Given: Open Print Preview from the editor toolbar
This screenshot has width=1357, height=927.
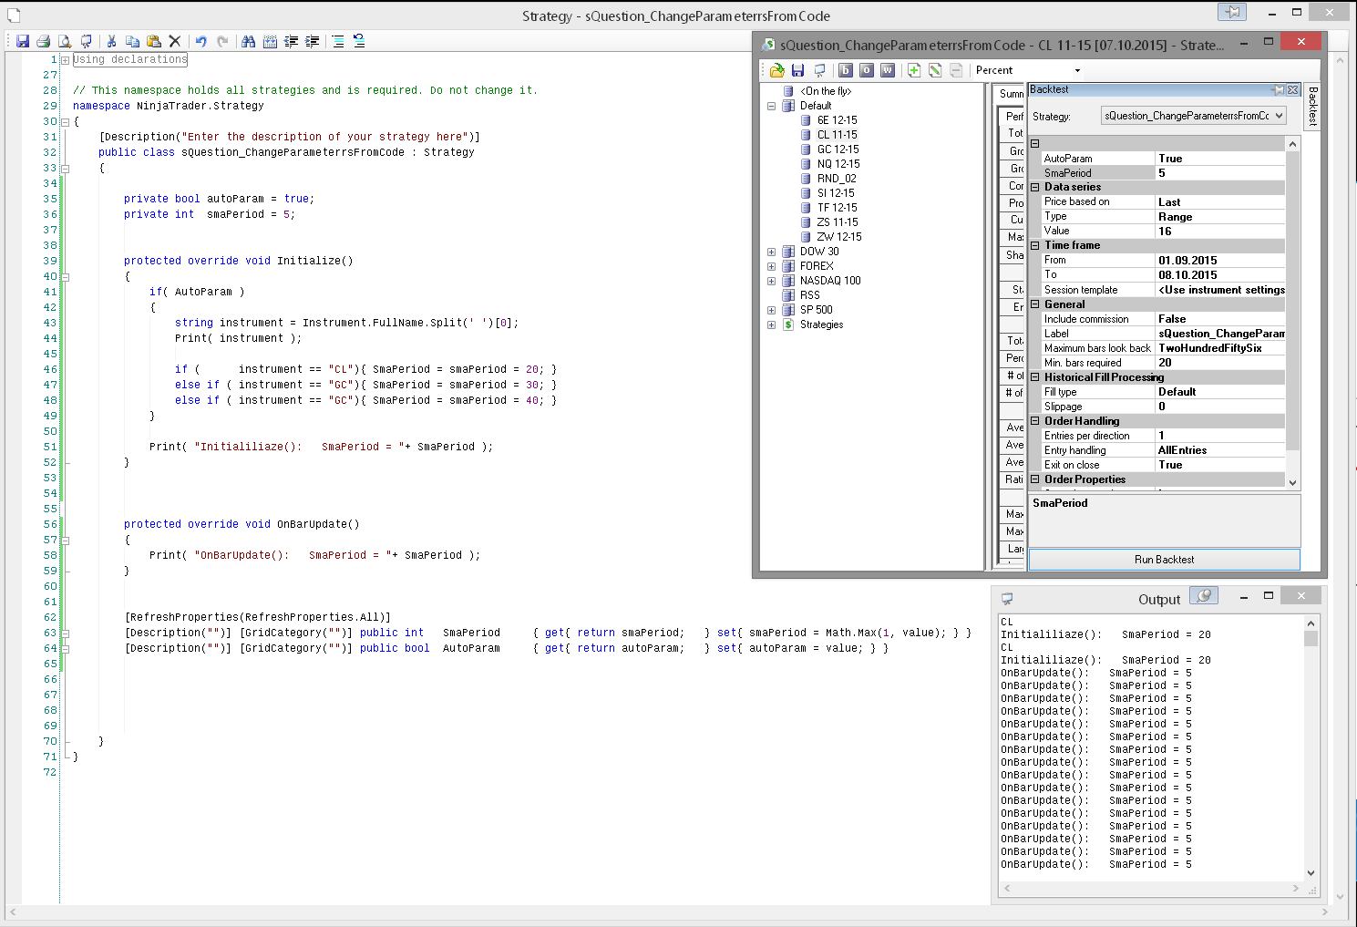Looking at the screenshot, I should [65, 41].
